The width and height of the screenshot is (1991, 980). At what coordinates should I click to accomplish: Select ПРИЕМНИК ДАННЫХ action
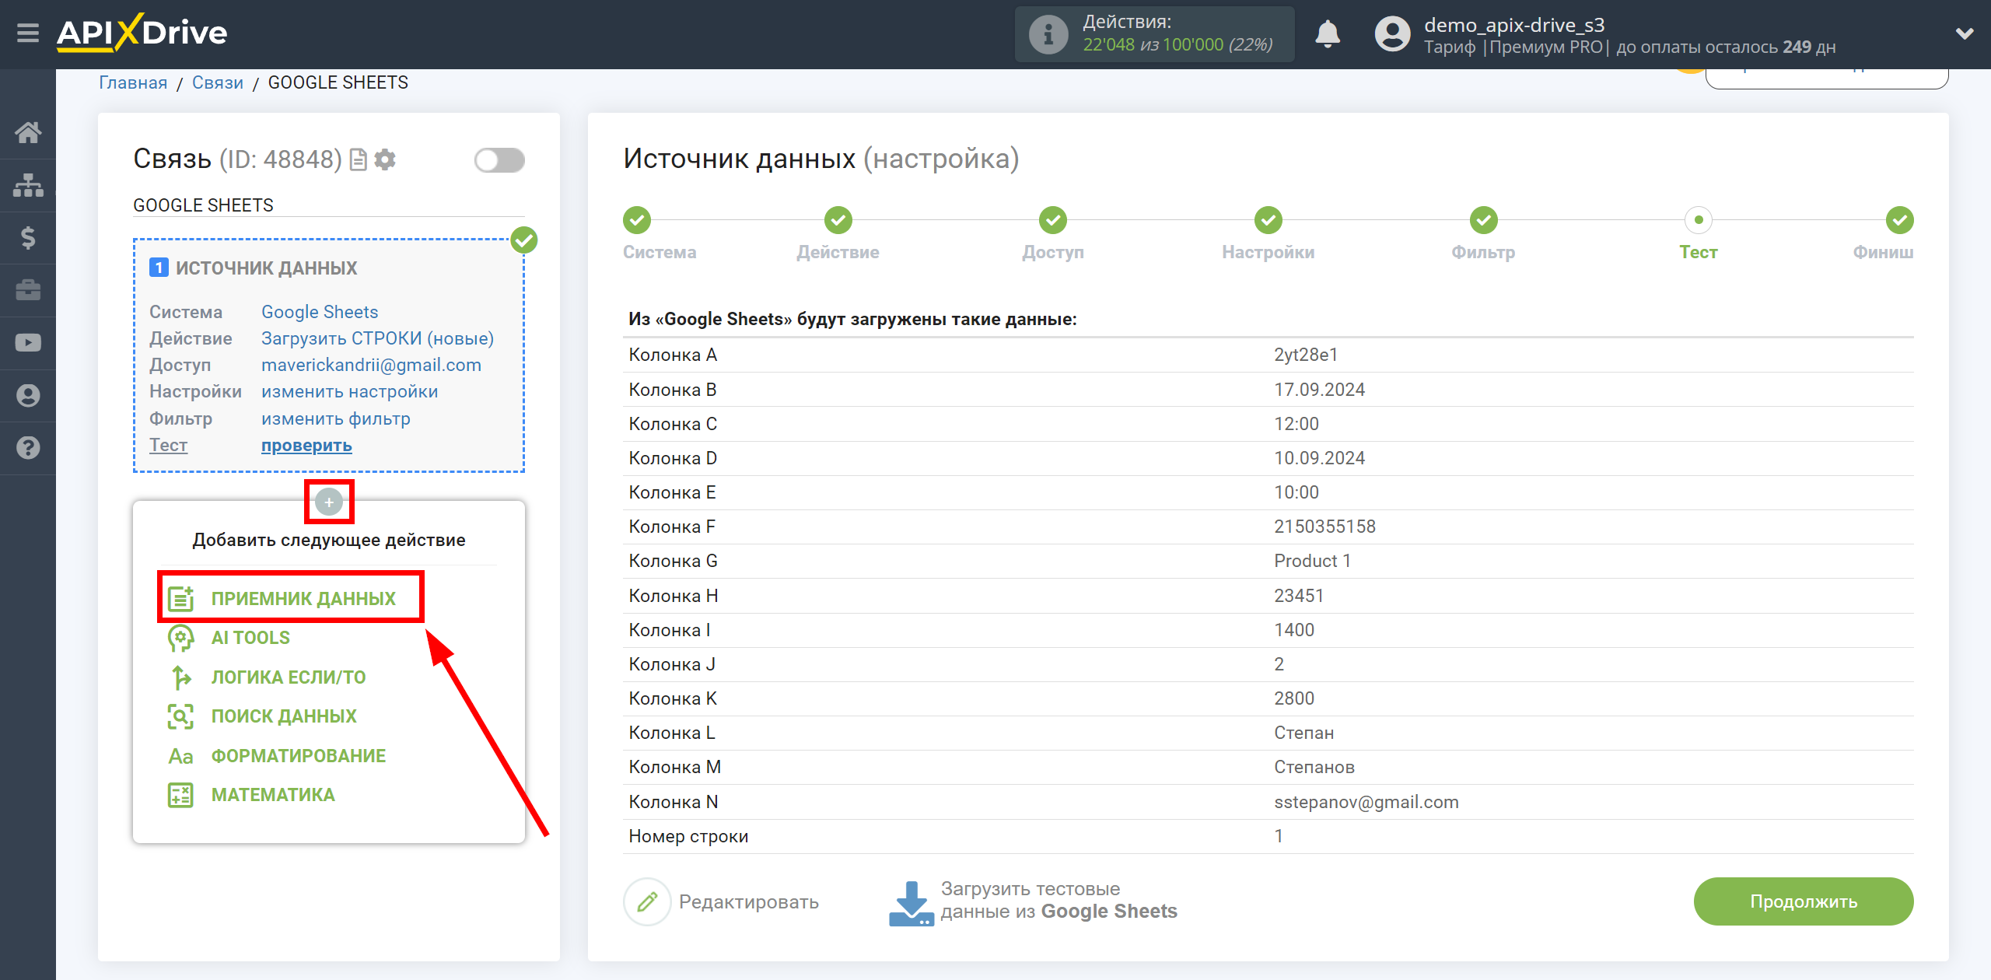[x=303, y=598]
